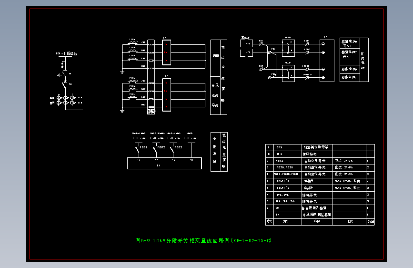Viewport: 413px width, 268px height.
Task: Click the 2C relay block with red labels
Action: (166, 95)
